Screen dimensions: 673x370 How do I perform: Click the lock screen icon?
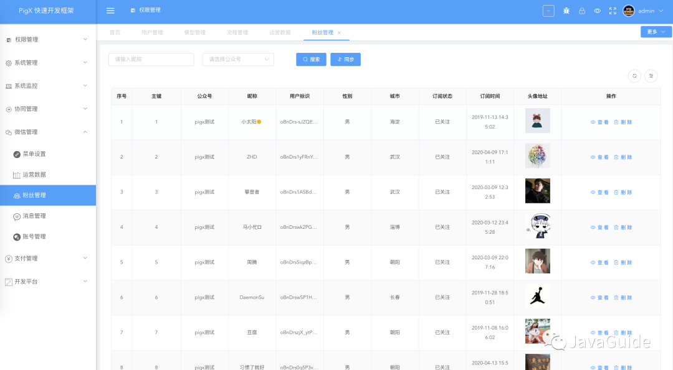pyautogui.click(x=581, y=11)
